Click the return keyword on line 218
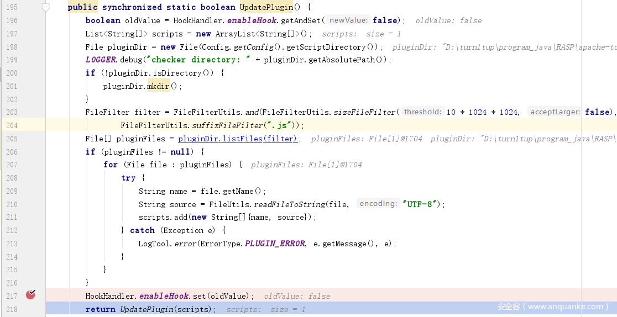 101,309
